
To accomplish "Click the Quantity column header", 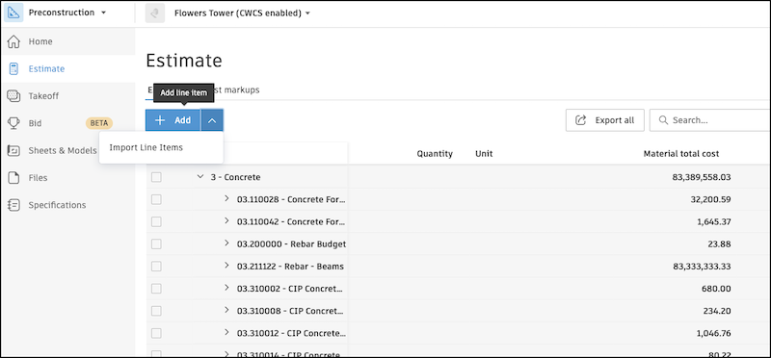I will click(x=435, y=154).
